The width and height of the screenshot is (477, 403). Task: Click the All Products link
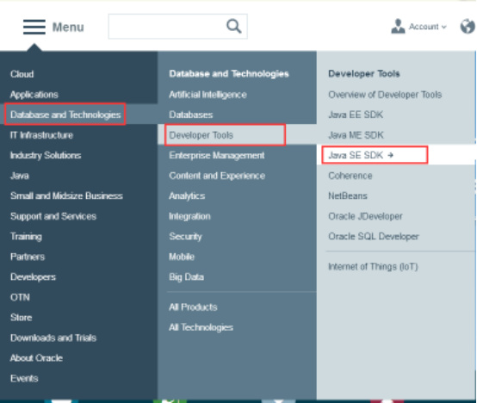point(193,307)
